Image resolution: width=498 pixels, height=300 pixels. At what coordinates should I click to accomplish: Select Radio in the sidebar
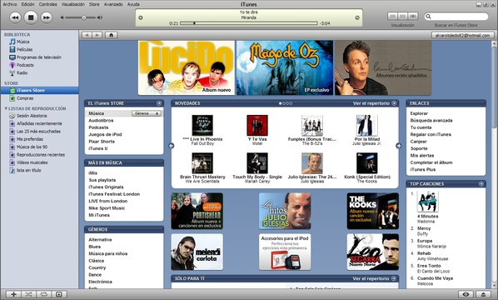22,72
